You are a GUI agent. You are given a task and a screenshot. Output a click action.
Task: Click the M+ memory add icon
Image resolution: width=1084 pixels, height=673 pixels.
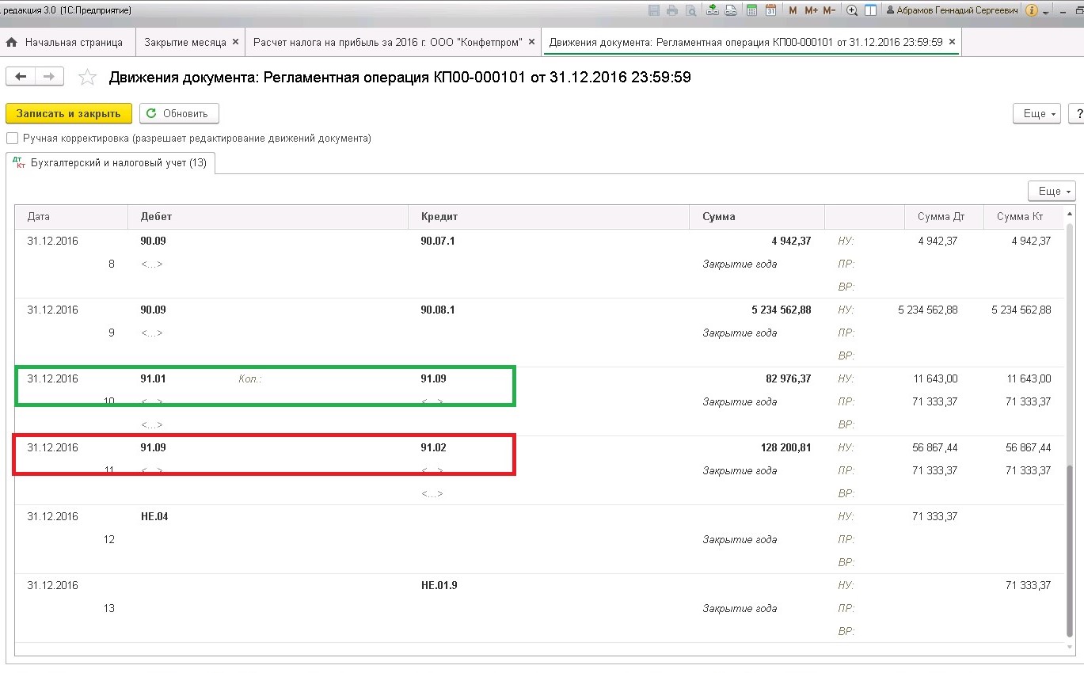(811, 10)
